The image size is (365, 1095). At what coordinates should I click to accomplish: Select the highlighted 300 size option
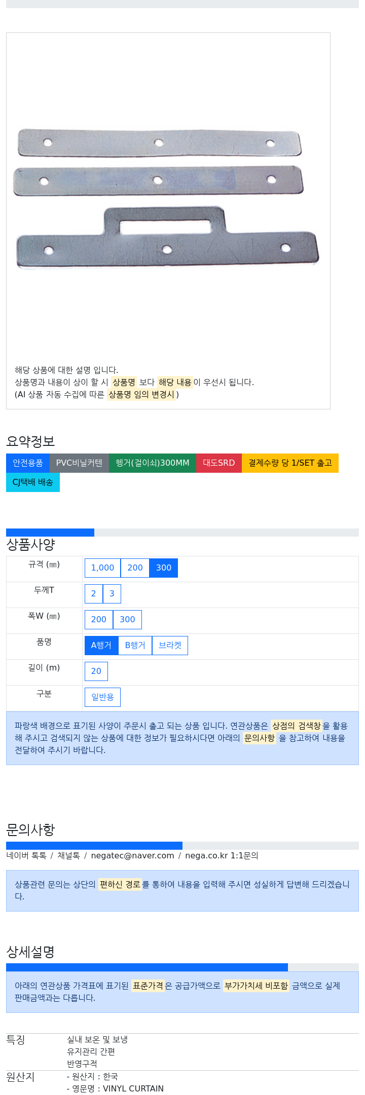coord(164,568)
